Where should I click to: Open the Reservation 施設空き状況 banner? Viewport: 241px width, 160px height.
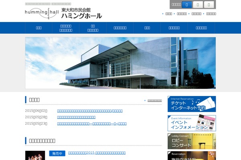(x=192, y=156)
